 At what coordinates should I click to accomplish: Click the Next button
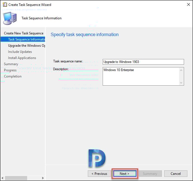125,174
